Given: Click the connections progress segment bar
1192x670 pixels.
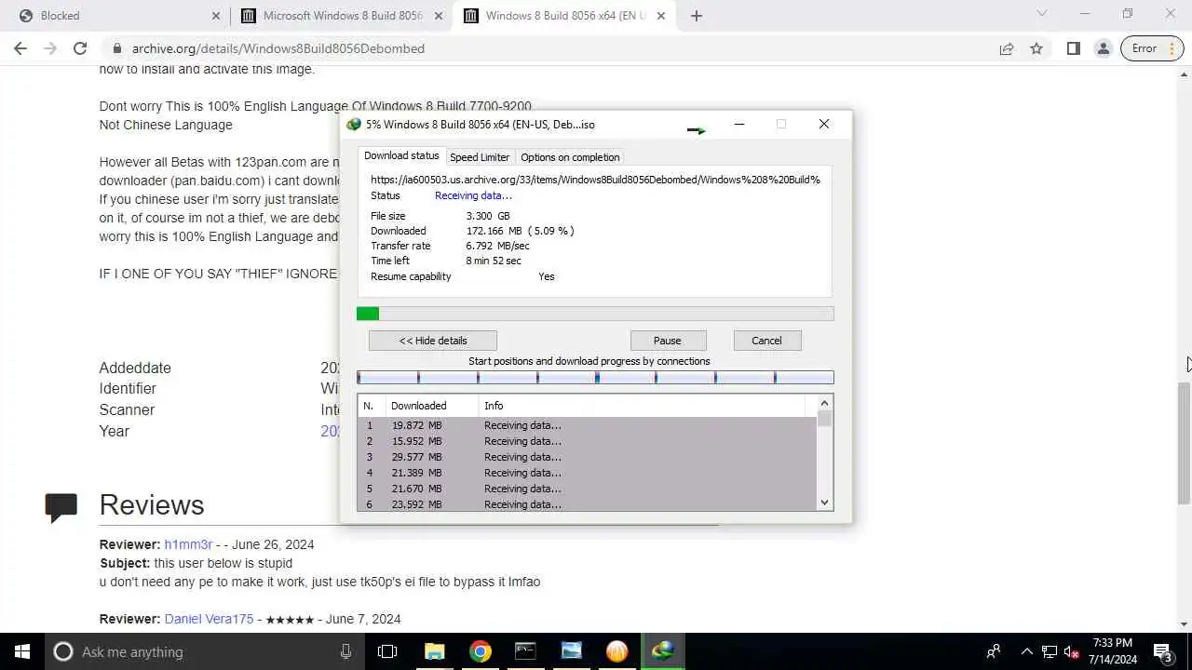Looking at the screenshot, I should 595,377.
